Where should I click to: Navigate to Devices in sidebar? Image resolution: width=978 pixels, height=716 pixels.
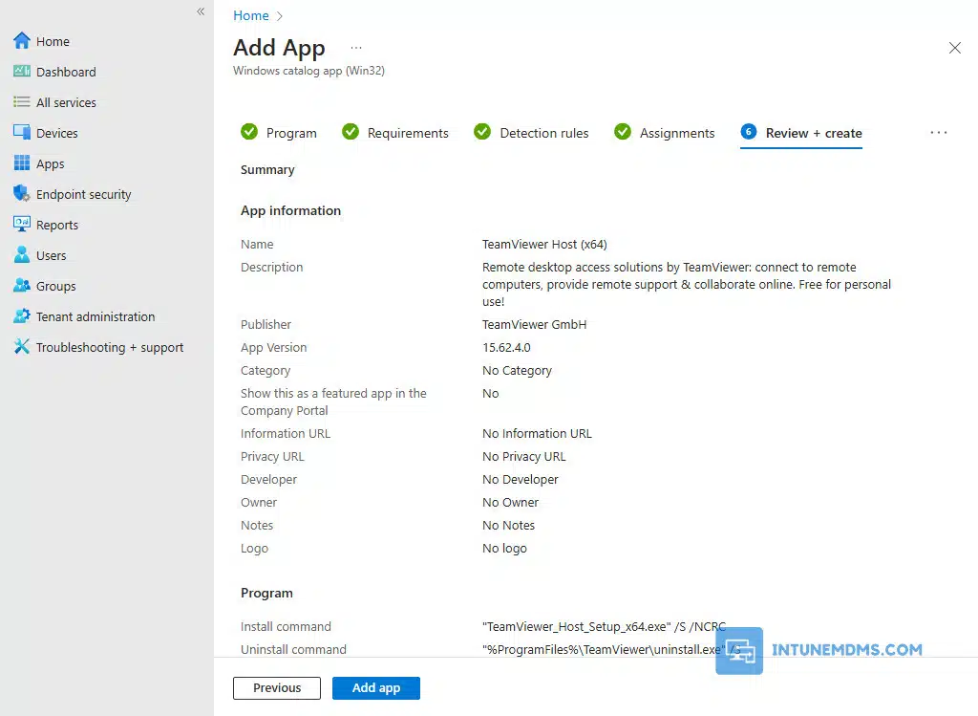pyautogui.click(x=56, y=133)
